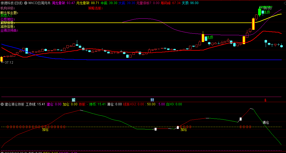Screen dimensions: 286x153
Task: Click the 筹码峰: 67.34 value label
Action: pos(171,3)
